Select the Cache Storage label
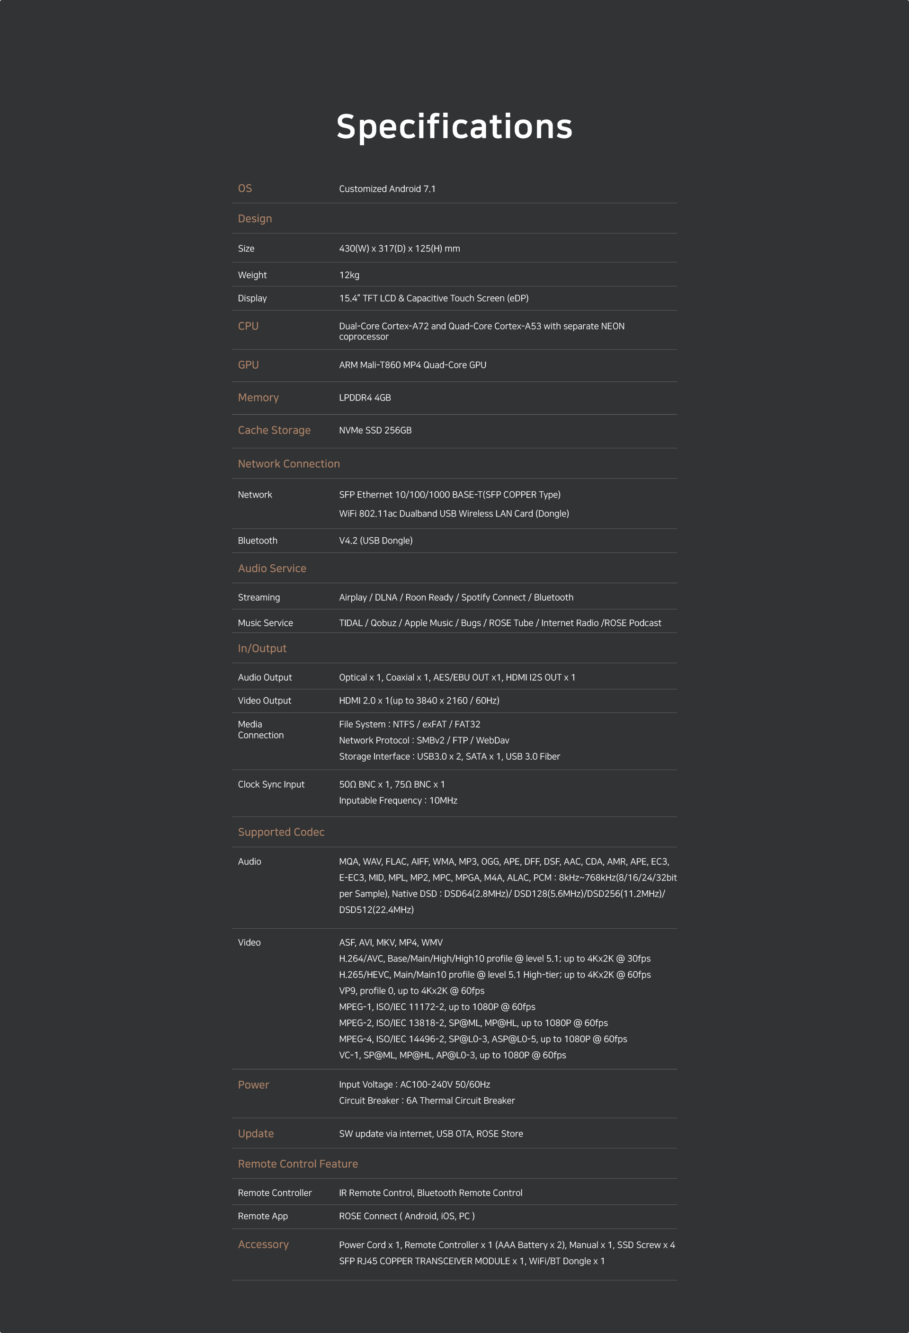This screenshot has height=1333, width=909. pos(274,430)
